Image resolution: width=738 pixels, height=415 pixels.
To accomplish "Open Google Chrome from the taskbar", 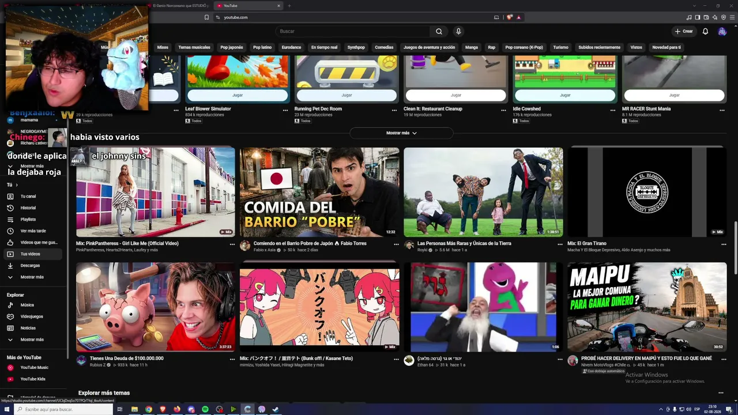I will pos(149,409).
